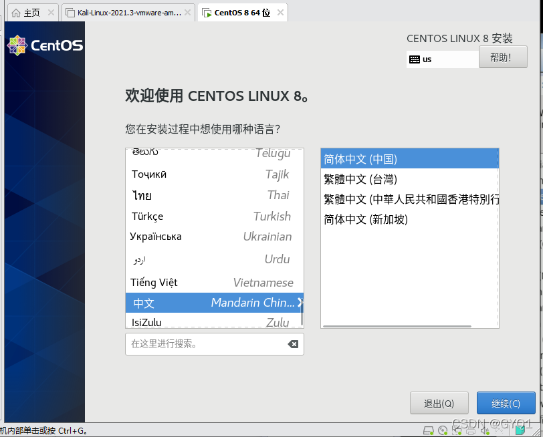This screenshot has height=437, width=543.
Task: Click the 继续 (Continue) button
Action: (x=506, y=403)
